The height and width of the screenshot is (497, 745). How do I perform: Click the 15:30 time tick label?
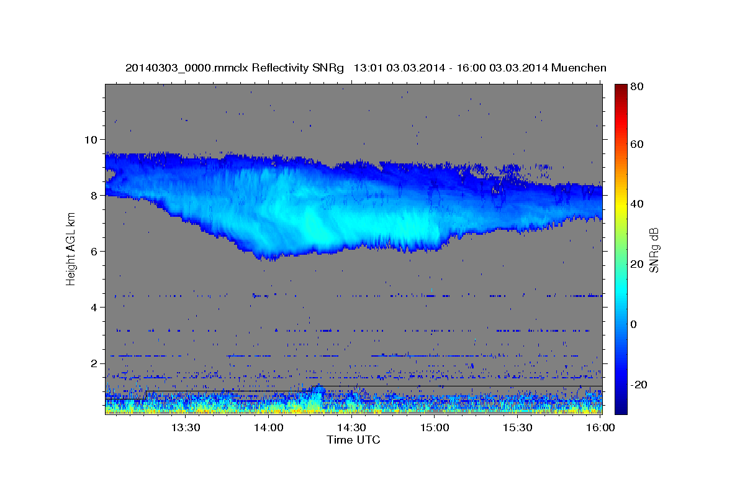coord(518,427)
